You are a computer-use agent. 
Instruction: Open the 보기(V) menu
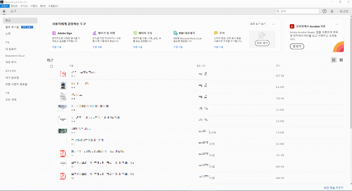click(24, 6)
